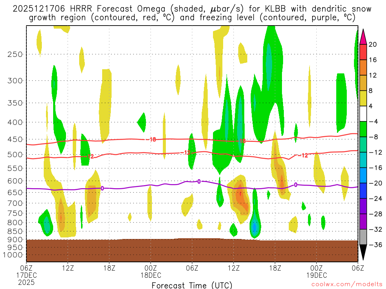Image resolution: width=386 pixels, height=289 pixels.
Task: Click the 550 pressure level label
Action: pyautogui.click(x=15, y=168)
